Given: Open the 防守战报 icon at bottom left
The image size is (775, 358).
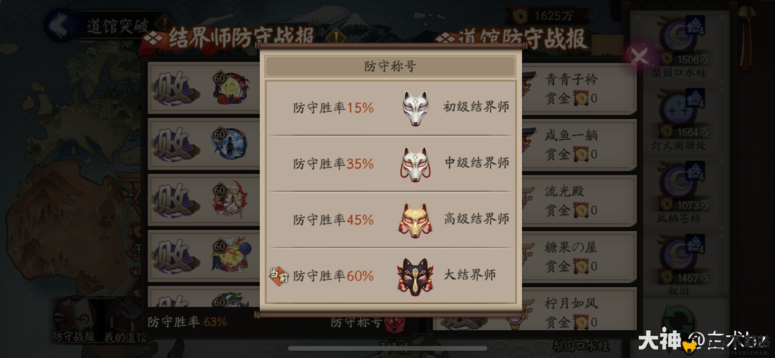Looking at the screenshot, I should click(73, 321).
